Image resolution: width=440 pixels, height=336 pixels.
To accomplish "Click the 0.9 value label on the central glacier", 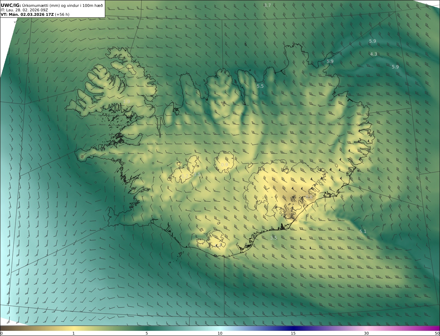I will tap(224, 165).
